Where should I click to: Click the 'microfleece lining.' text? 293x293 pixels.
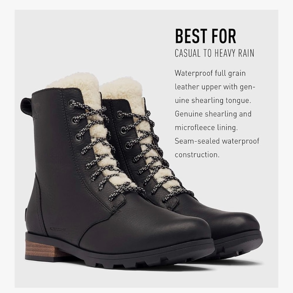tap(206, 128)
